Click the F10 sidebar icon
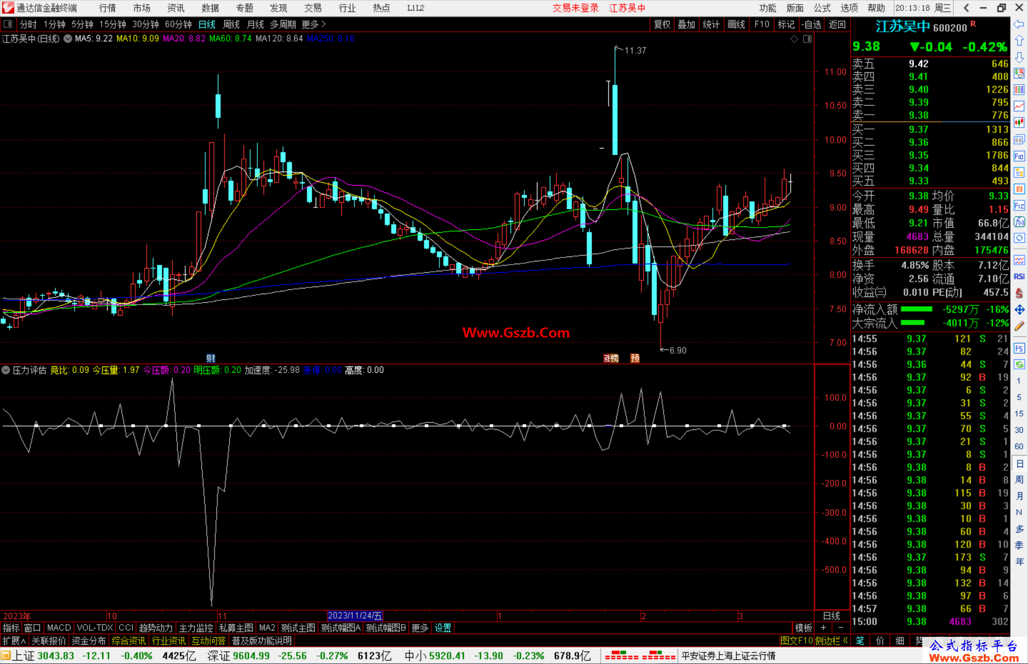This screenshot has height=664, width=1028. [1019, 156]
